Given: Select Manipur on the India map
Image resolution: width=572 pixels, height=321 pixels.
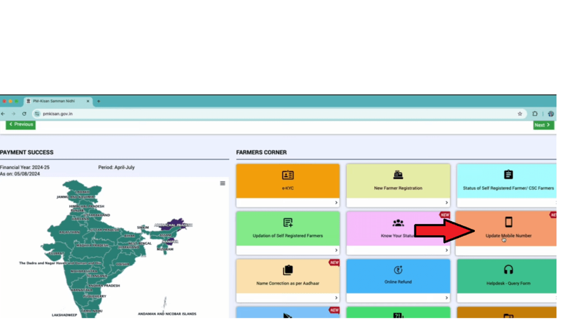Looking at the screenshot, I should [170, 241].
